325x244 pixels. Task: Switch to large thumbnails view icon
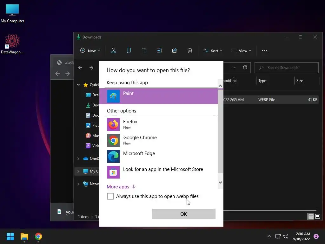pyautogui.click(x=318, y=217)
